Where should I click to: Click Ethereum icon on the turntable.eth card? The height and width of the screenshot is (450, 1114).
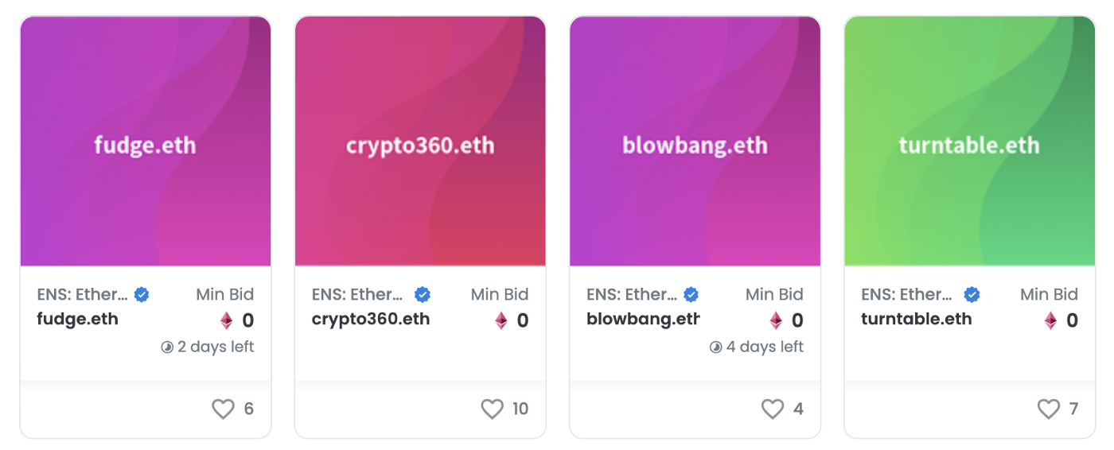click(x=1050, y=320)
